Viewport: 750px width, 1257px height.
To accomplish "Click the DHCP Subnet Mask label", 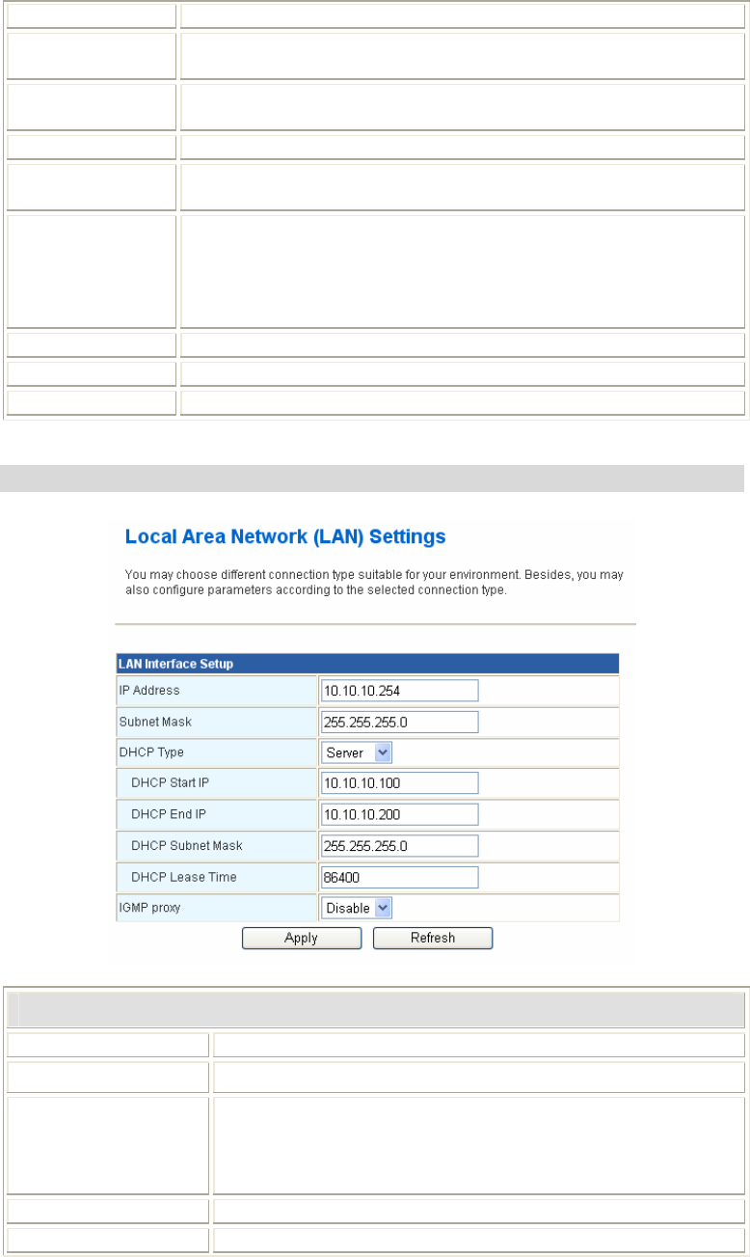I will coord(187,845).
